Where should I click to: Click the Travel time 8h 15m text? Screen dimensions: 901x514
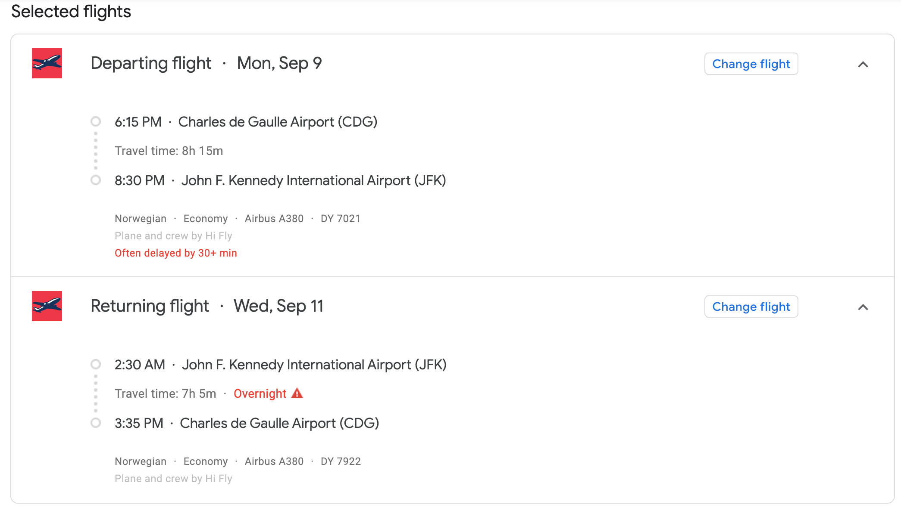(169, 151)
